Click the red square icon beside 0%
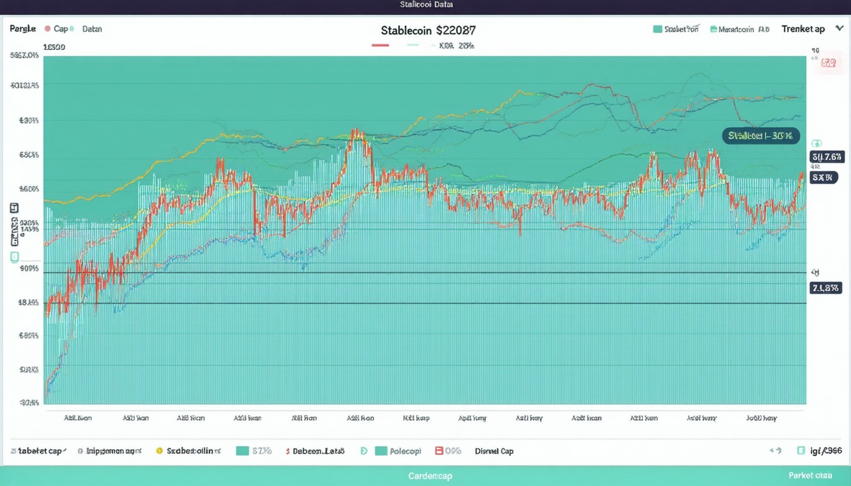 pos(439,451)
